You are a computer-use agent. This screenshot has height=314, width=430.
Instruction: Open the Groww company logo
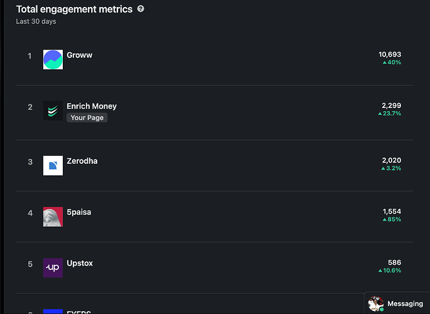(x=53, y=60)
